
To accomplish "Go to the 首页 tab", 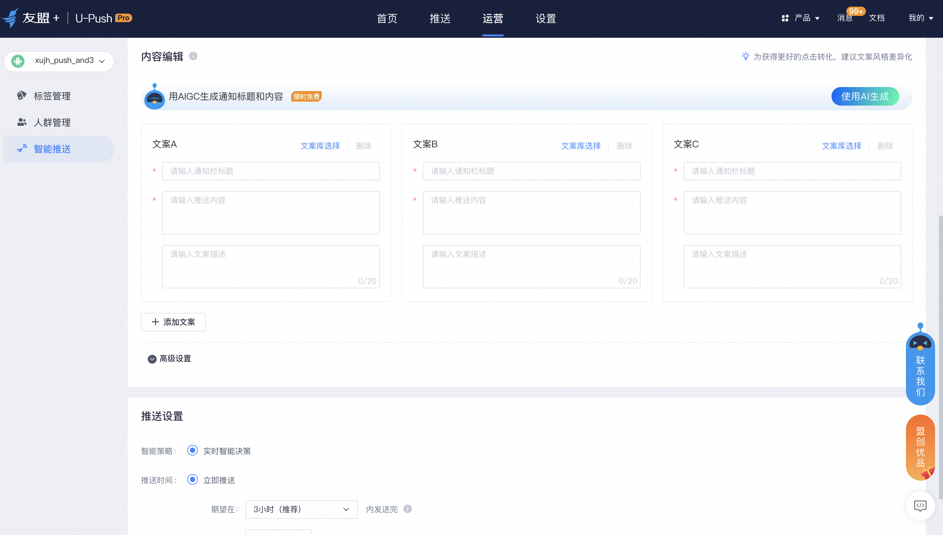I will coord(387,18).
